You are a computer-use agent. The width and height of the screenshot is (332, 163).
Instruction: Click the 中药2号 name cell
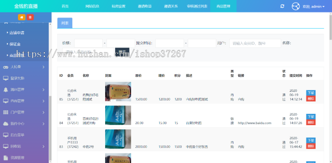click(x=88, y=147)
